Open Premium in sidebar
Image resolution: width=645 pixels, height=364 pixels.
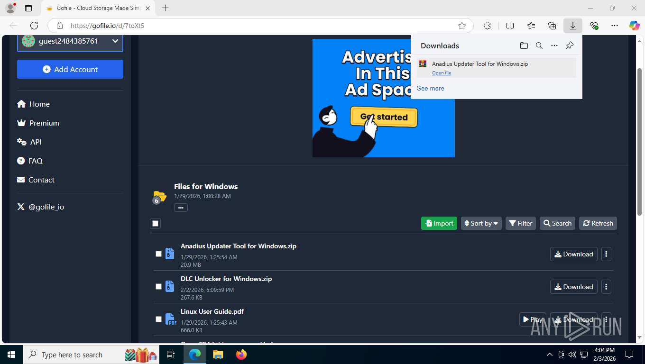[x=38, y=123]
